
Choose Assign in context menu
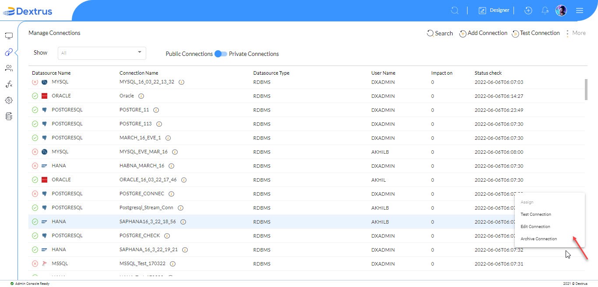click(x=527, y=202)
